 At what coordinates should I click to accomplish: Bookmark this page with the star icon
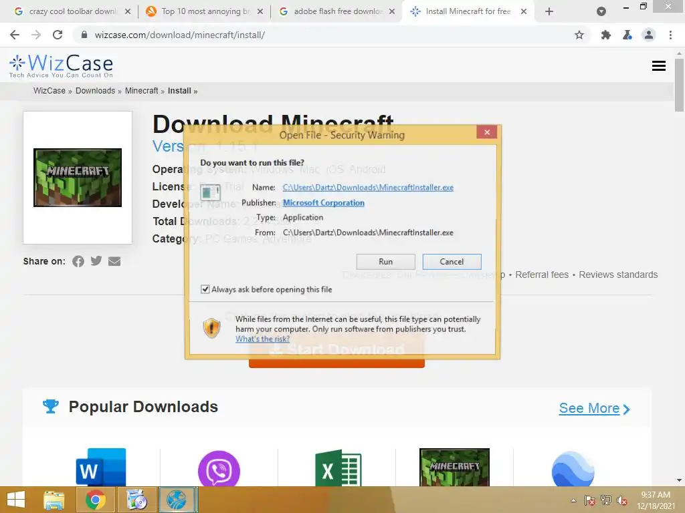tap(579, 35)
